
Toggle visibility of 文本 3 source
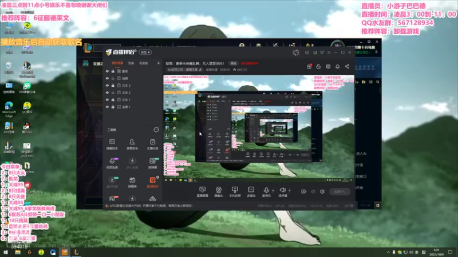tap(107, 85)
